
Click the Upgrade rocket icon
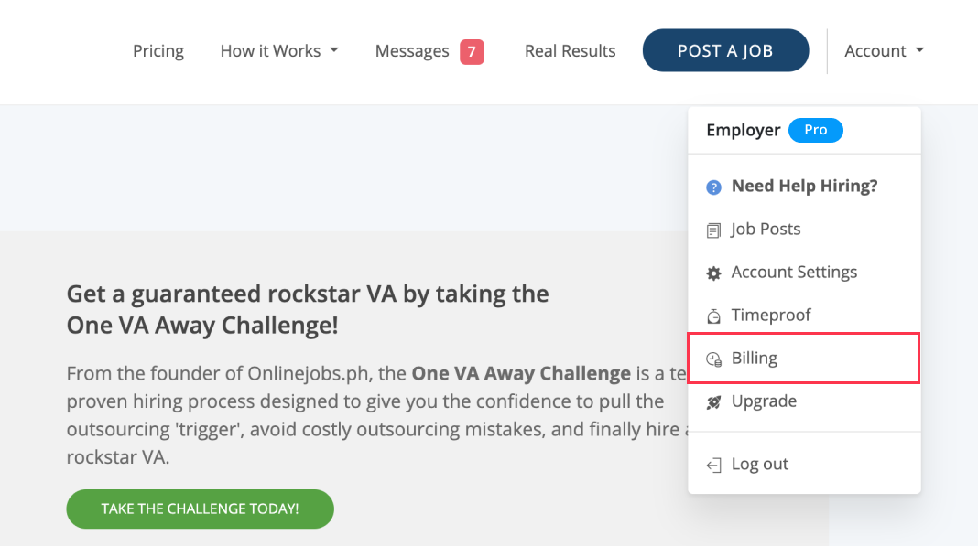(x=714, y=401)
